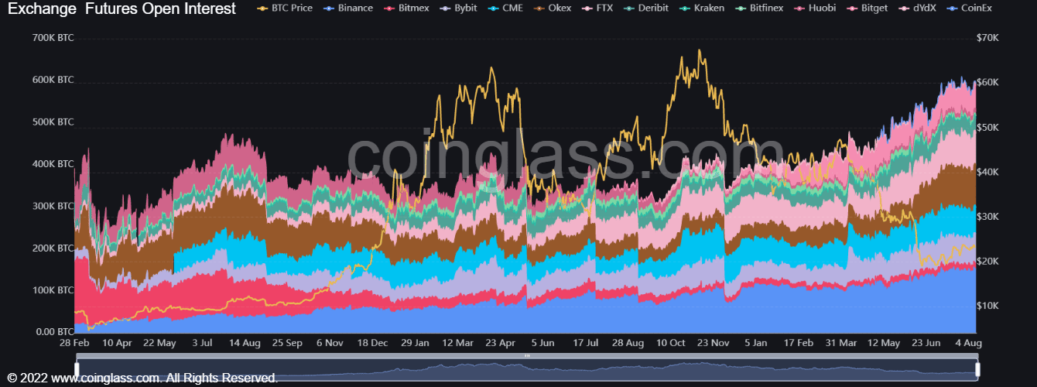Click the chart title Exchange Futures Open Interest
The height and width of the screenshot is (387, 1037).
121,9
